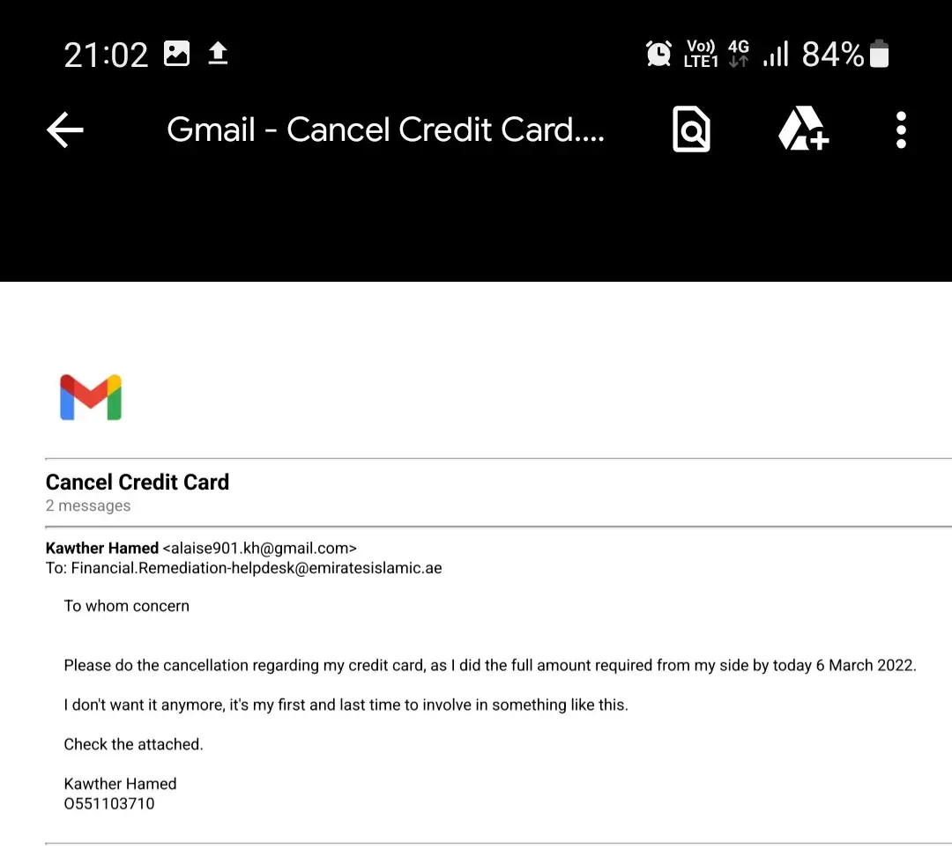Viewport: 952px width, 849px height.
Task: Tap the Gmail - Cancel Credit Card title
Action: tap(385, 130)
